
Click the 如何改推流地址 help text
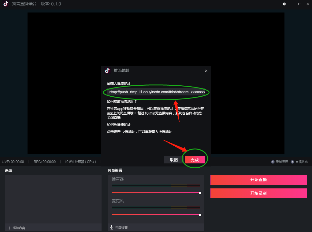click(119, 125)
